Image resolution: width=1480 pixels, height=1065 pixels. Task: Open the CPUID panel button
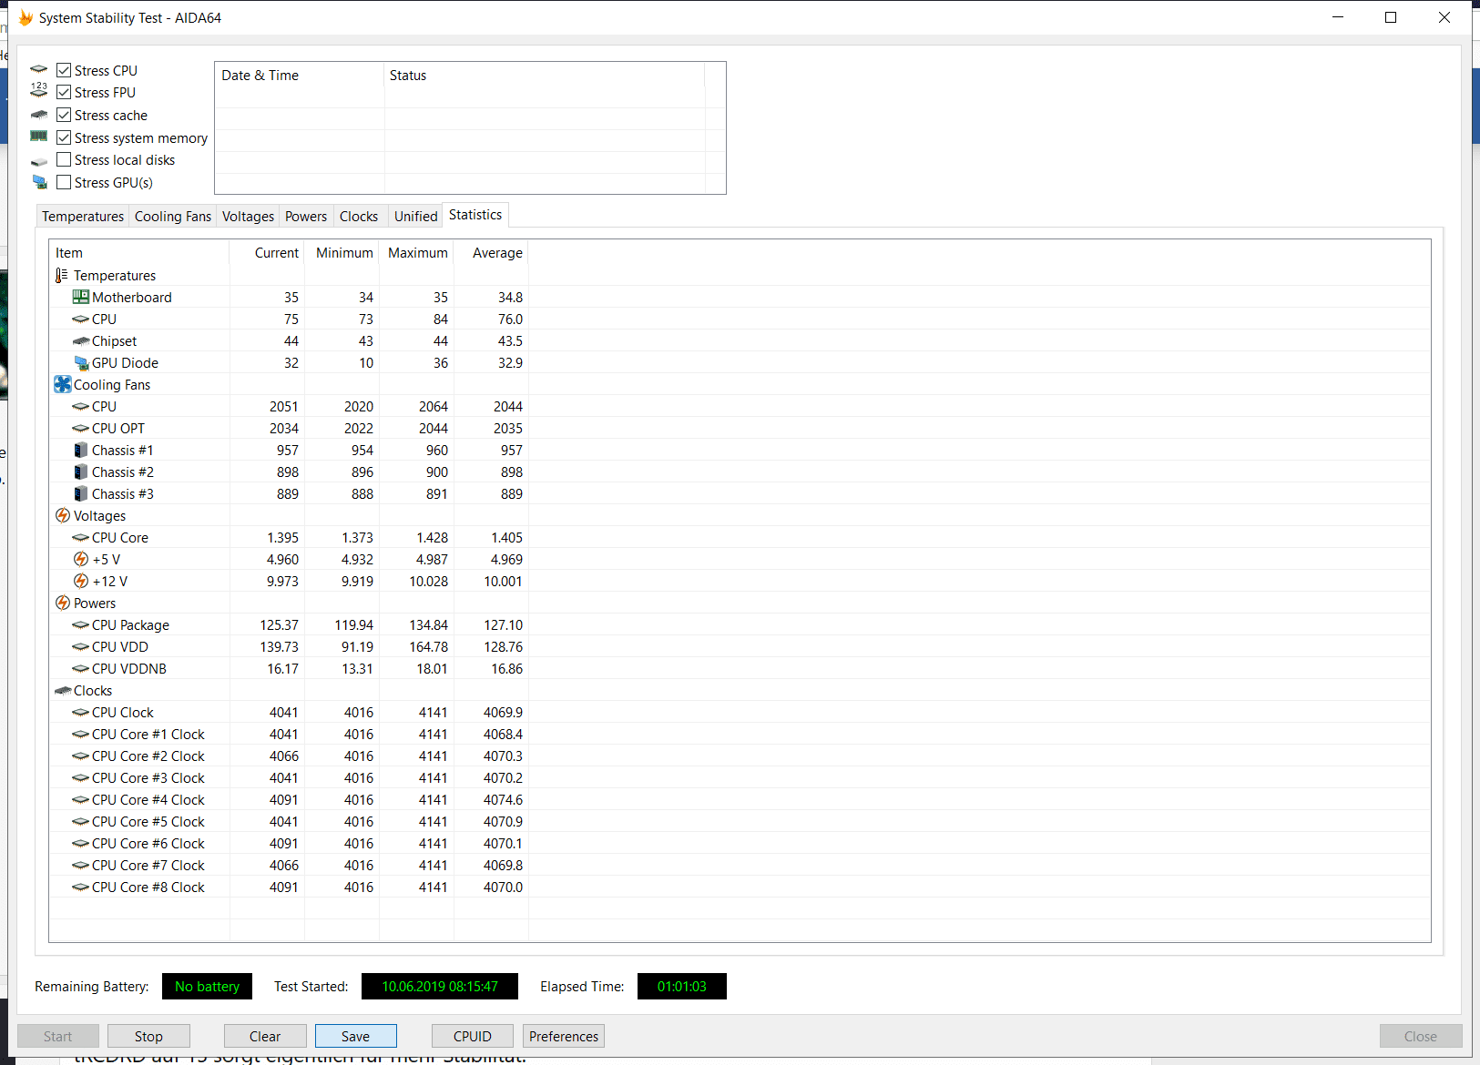click(473, 1036)
